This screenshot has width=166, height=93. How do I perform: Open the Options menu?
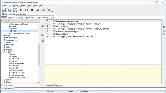coord(23,6)
